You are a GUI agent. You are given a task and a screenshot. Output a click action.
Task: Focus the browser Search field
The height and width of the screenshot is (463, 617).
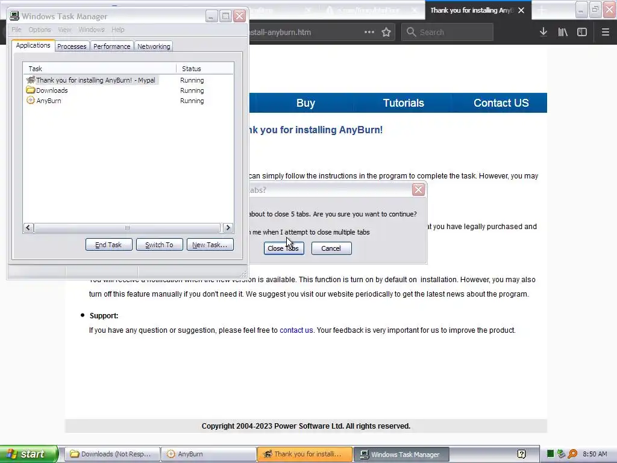(448, 33)
